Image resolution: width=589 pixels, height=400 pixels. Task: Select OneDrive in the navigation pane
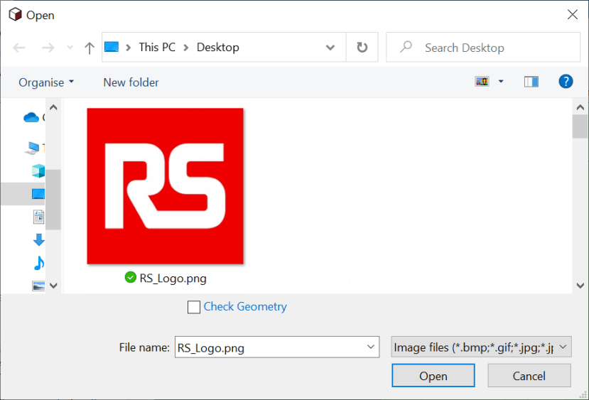(31, 117)
